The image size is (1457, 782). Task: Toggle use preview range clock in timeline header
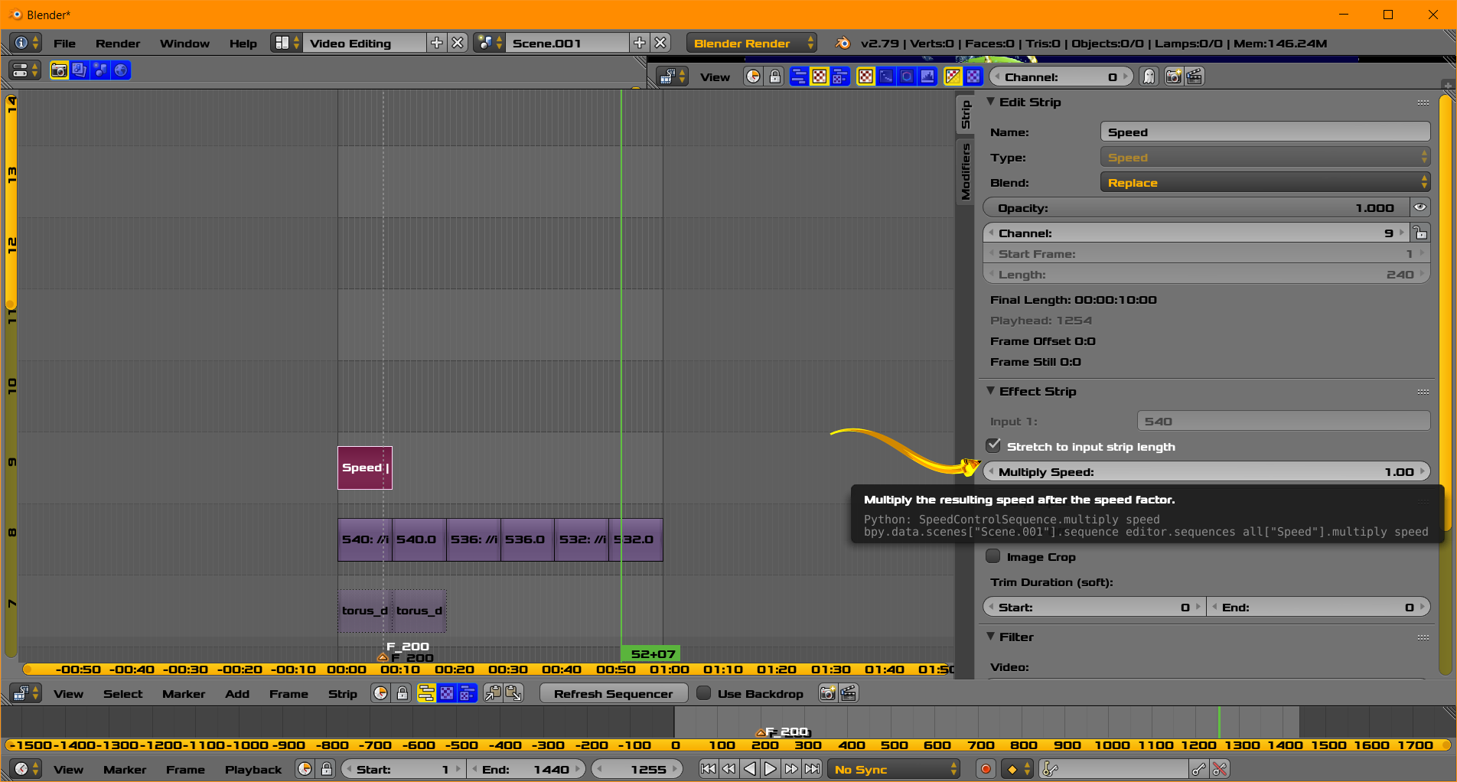(305, 769)
